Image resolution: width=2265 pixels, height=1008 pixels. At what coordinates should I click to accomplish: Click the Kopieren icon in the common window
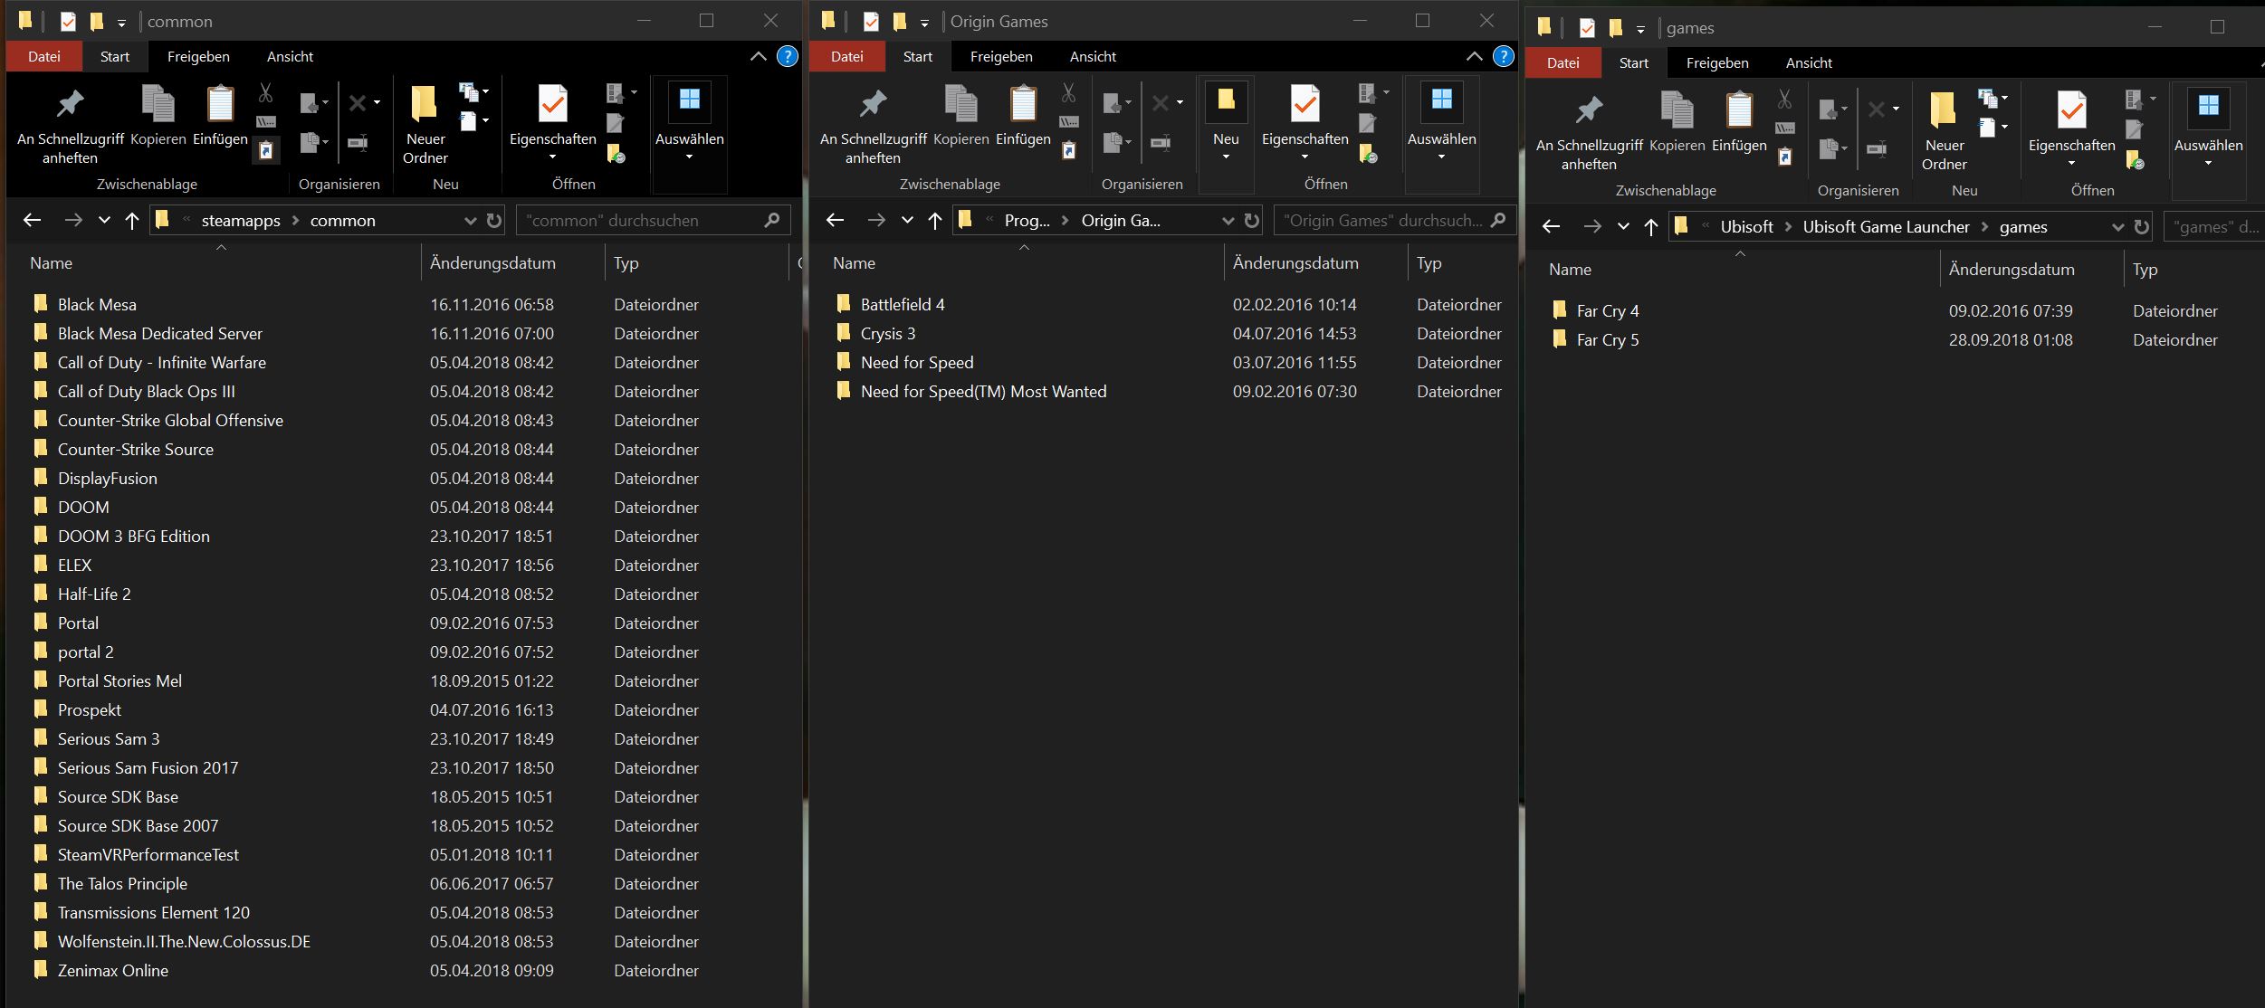(158, 105)
